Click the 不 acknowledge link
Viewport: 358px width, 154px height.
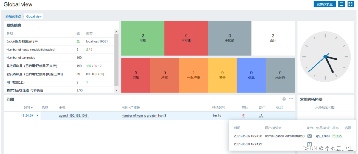pos(243,115)
